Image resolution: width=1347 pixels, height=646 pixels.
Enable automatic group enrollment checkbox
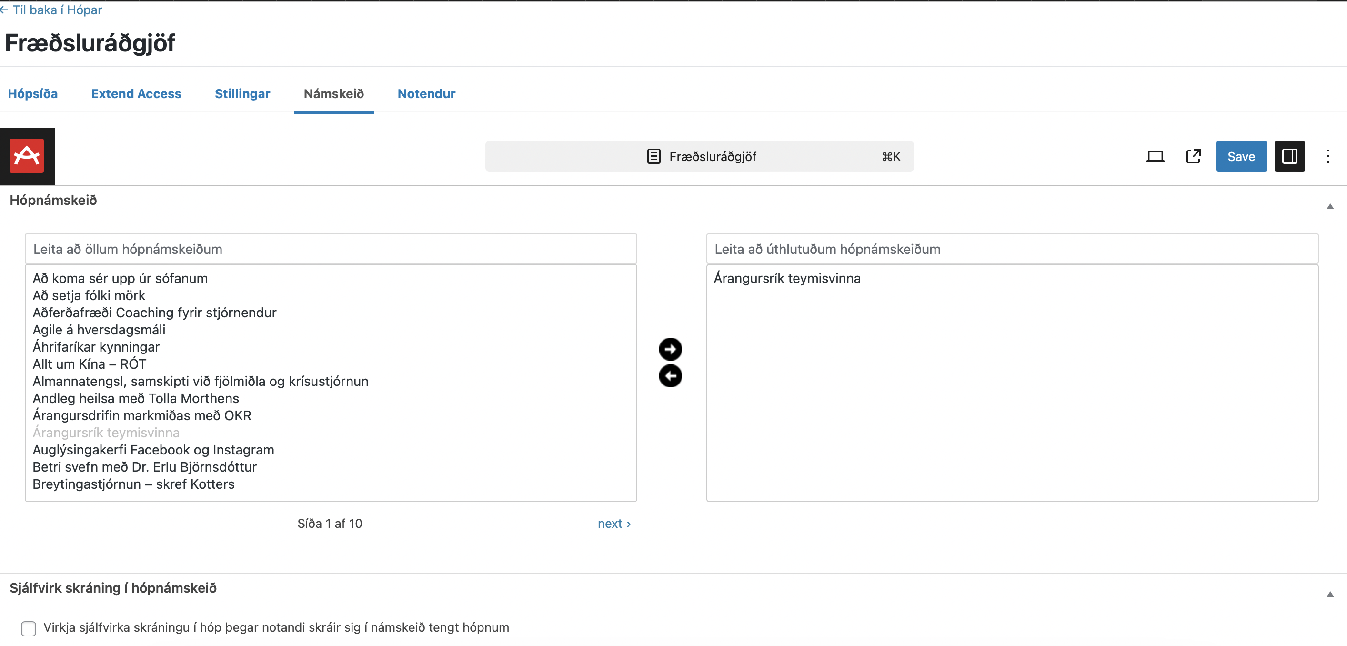click(29, 628)
